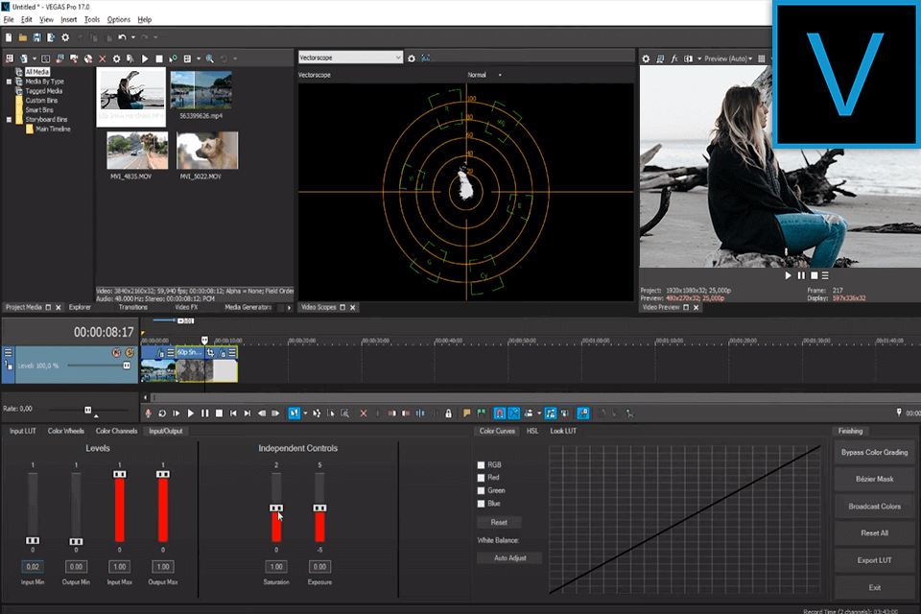This screenshot has height=614, width=921.
Task: Stop preview in Project Media toolbar
Action: click(159, 59)
